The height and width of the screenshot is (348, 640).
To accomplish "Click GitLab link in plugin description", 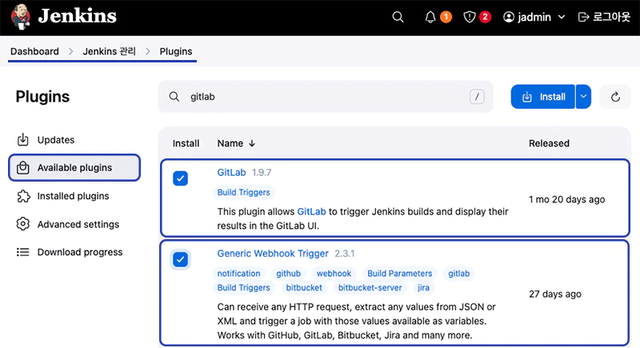I will click(x=311, y=212).
